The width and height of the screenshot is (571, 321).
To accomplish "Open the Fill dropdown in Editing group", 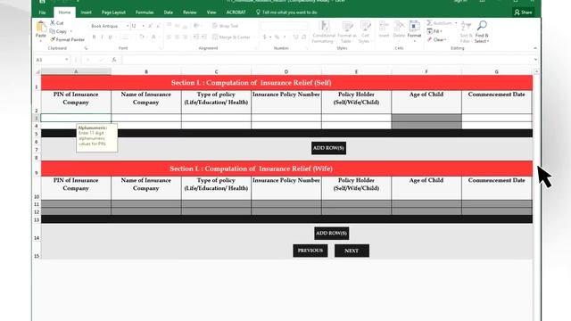I will [434, 31].
